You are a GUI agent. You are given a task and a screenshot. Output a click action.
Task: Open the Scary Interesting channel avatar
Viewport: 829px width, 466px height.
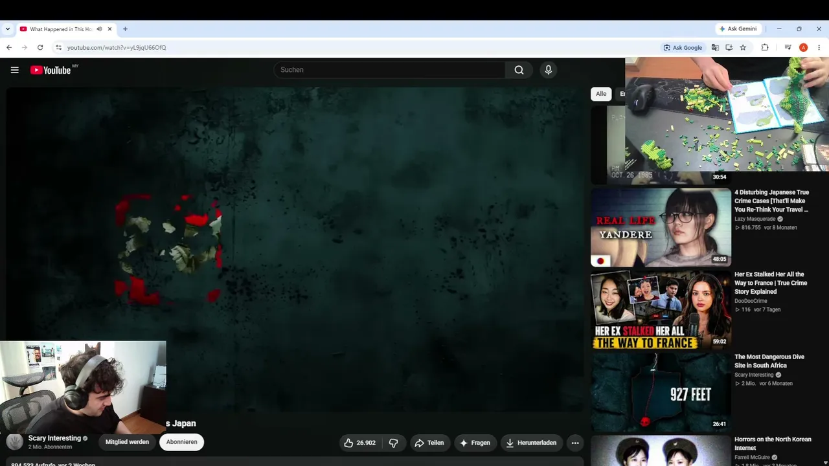point(14,442)
